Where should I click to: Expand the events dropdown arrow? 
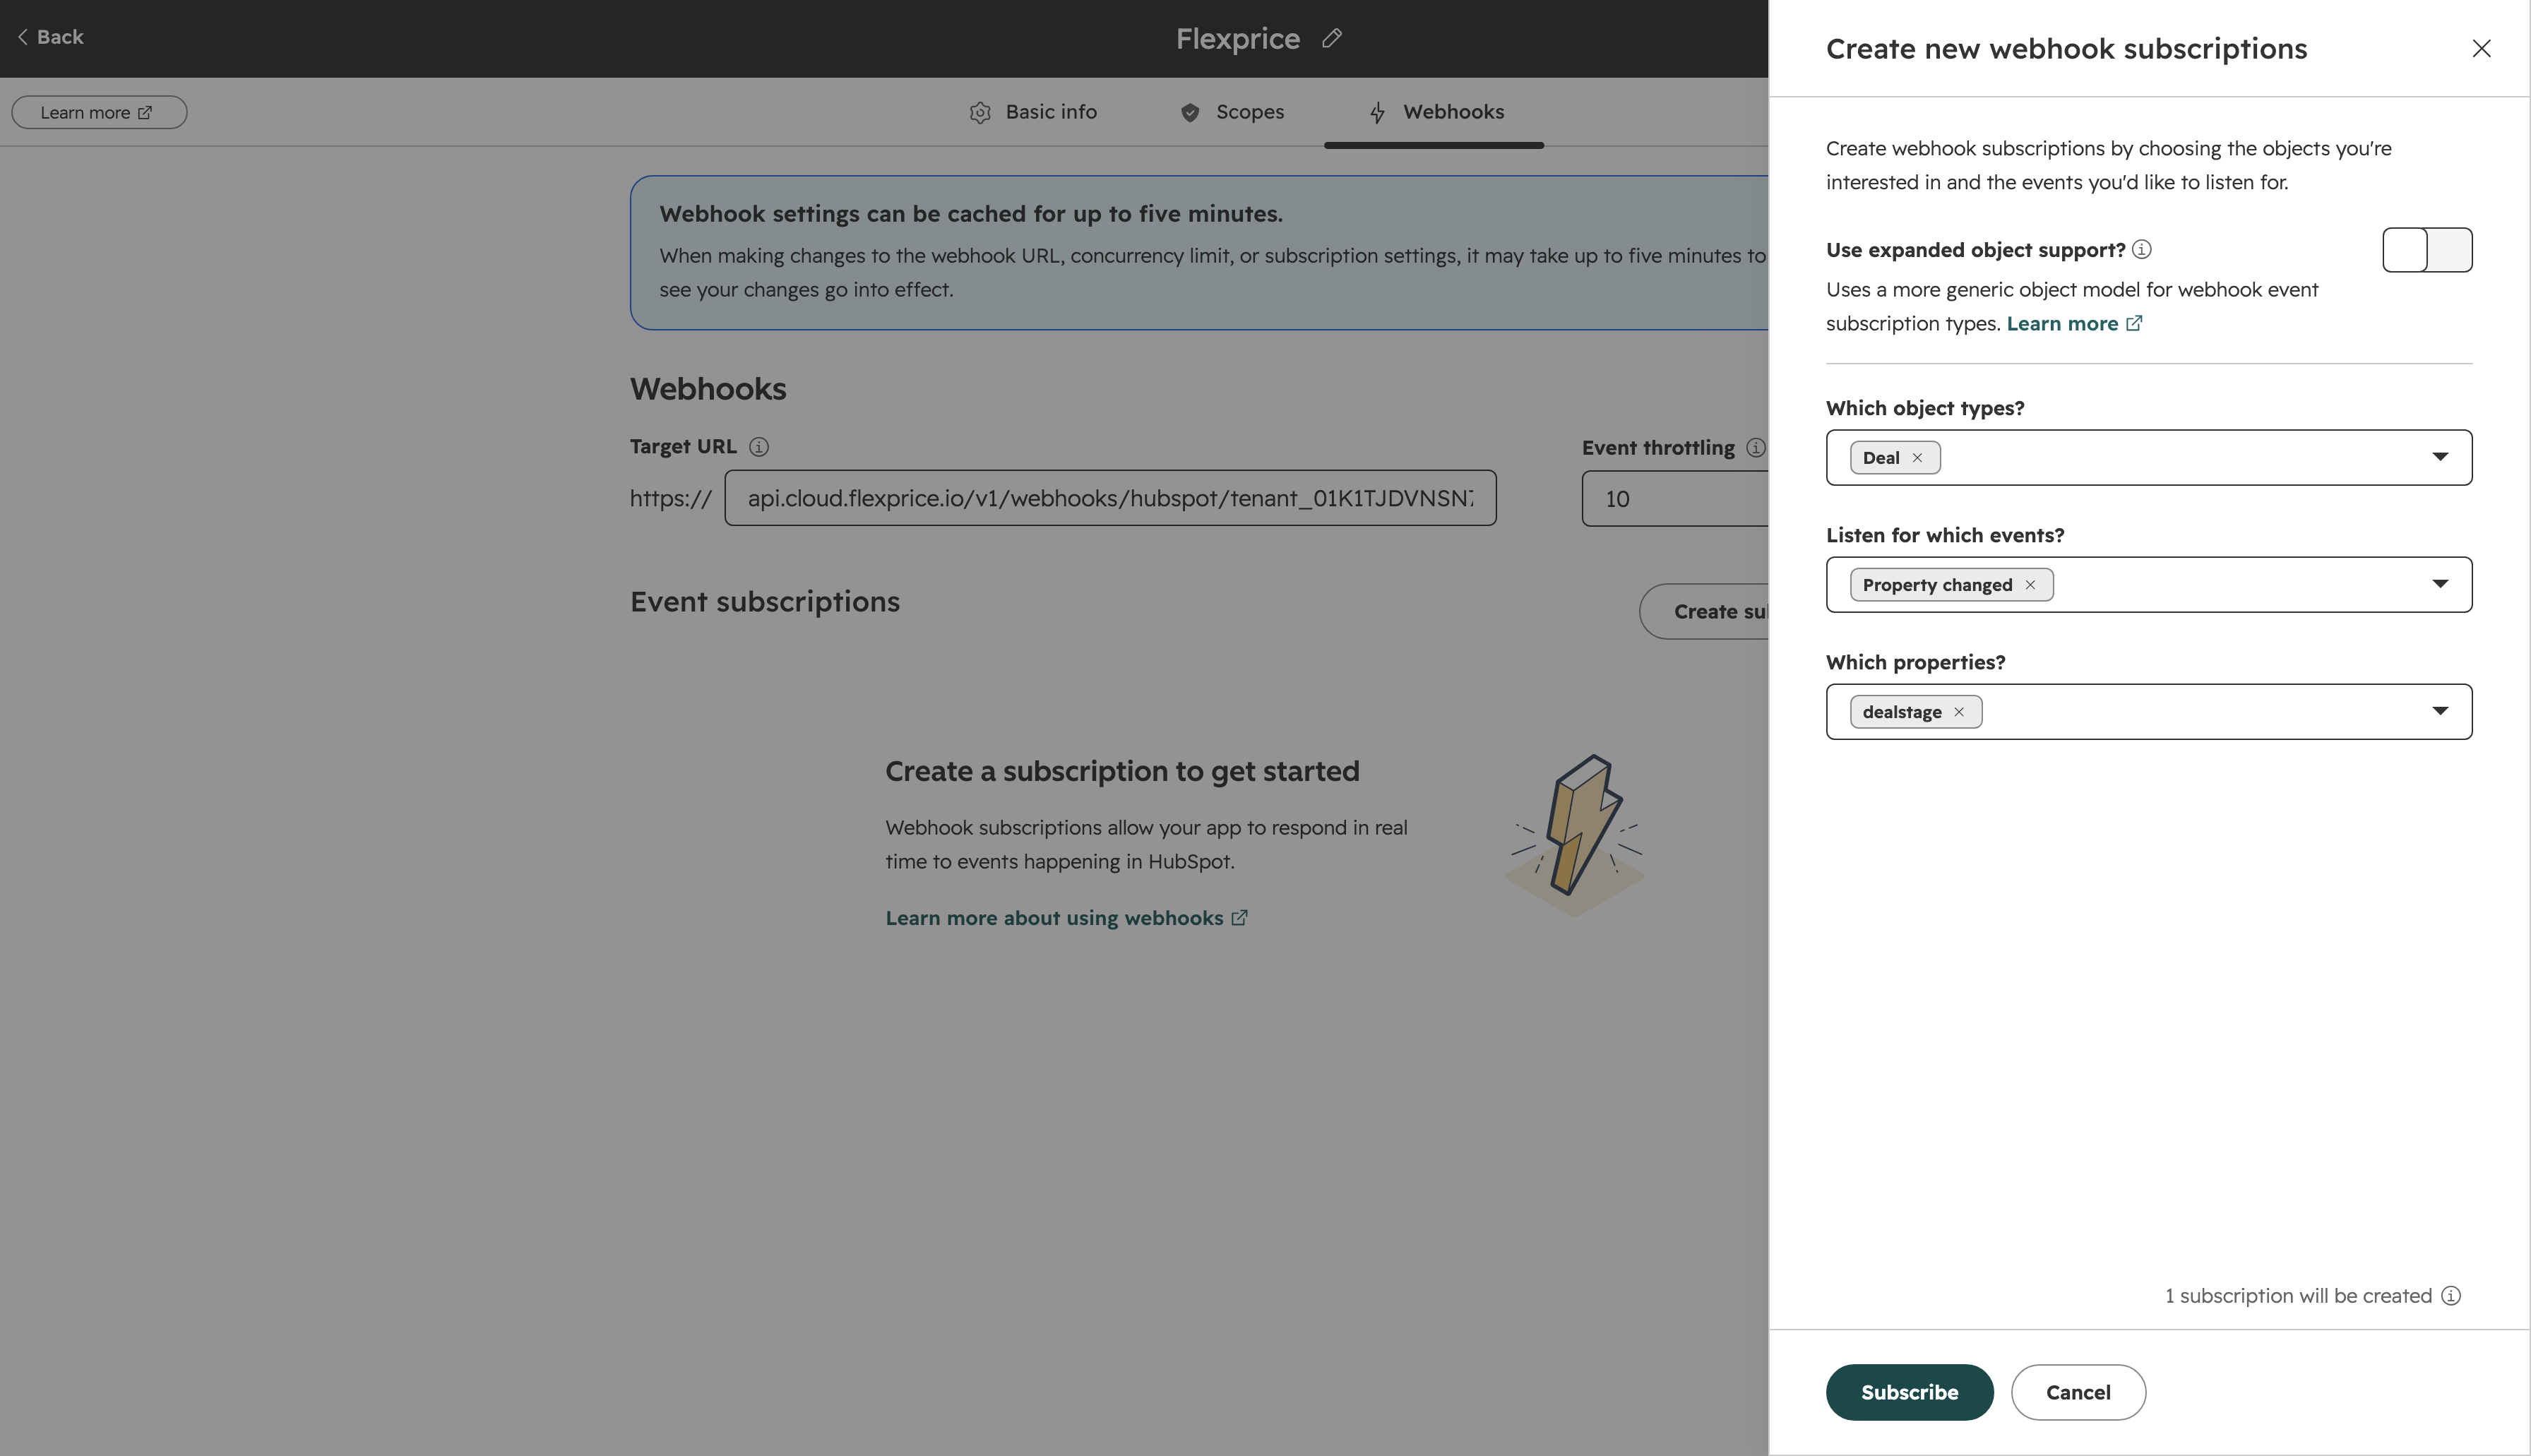coord(2440,584)
